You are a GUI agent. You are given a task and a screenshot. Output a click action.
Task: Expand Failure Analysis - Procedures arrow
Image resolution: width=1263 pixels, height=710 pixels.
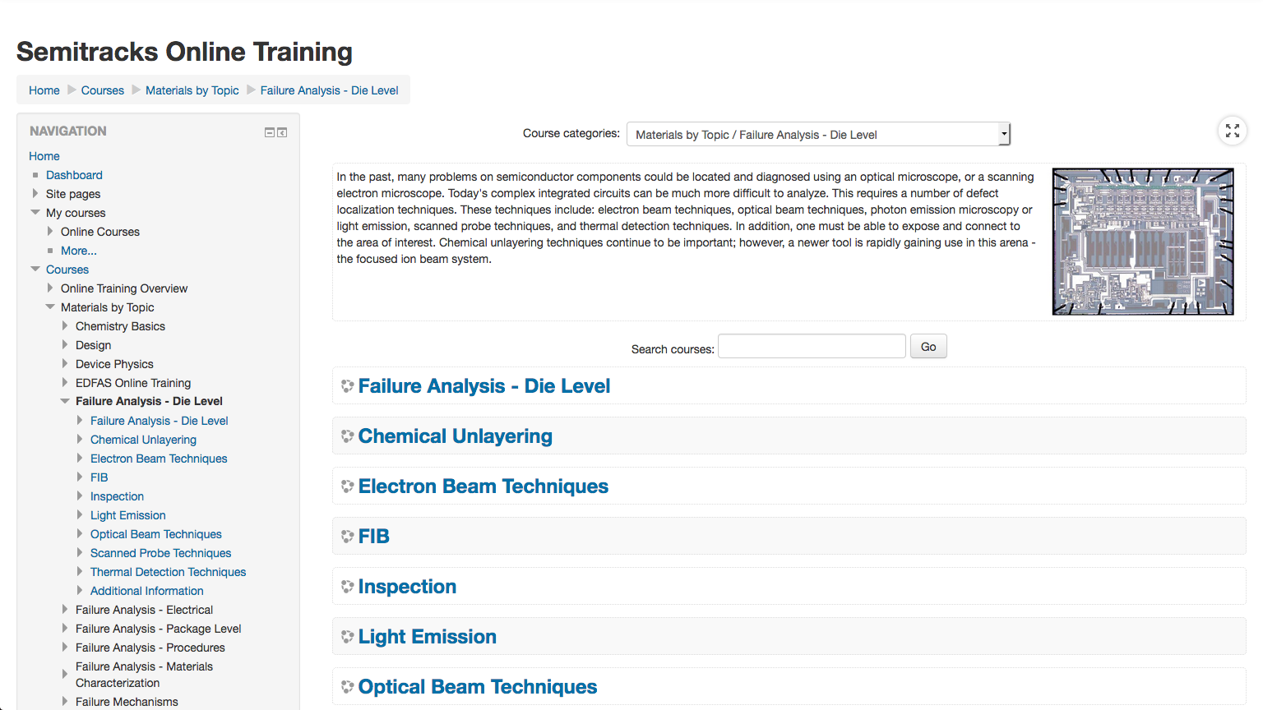click(65, 648)
